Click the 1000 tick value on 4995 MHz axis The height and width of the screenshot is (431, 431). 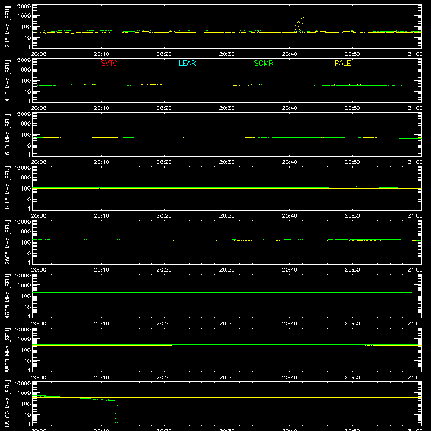(24, 286)
